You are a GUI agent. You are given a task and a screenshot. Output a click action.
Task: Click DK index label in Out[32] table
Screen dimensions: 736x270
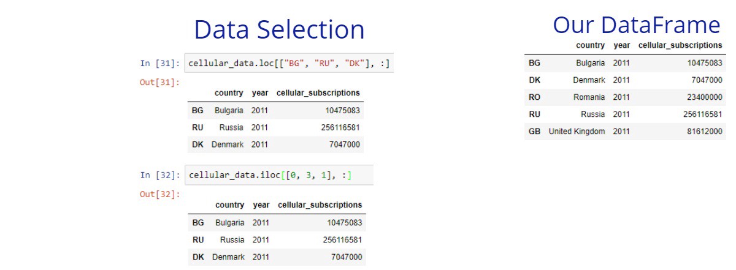point(198,257)
